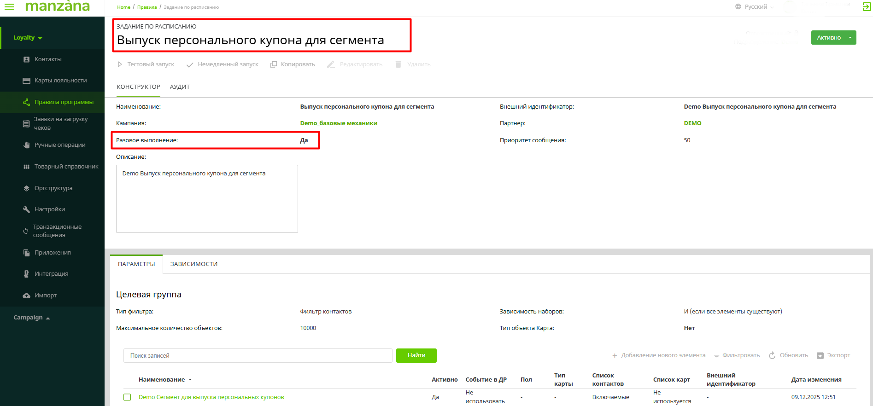Image resolution: width=873 pixels, height=406 pixels.
Task: Click the Import cloud icon in sidebar
Action: (27, 296)
